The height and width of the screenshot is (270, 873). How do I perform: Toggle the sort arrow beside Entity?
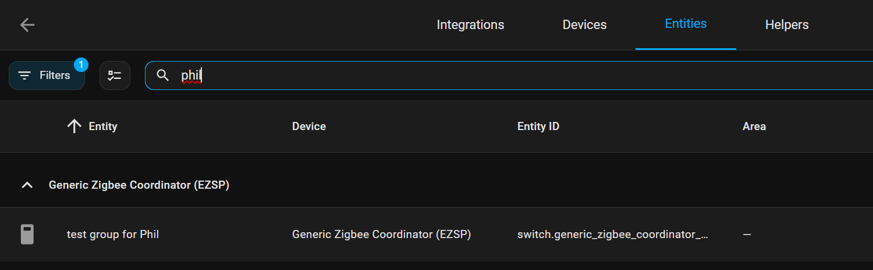pyautogui.click(x=74, y=127)
